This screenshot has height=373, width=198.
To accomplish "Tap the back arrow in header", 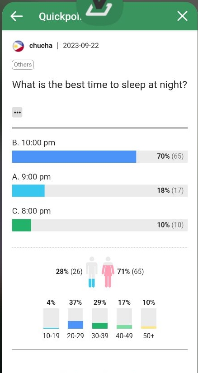I will coord(16,16).
